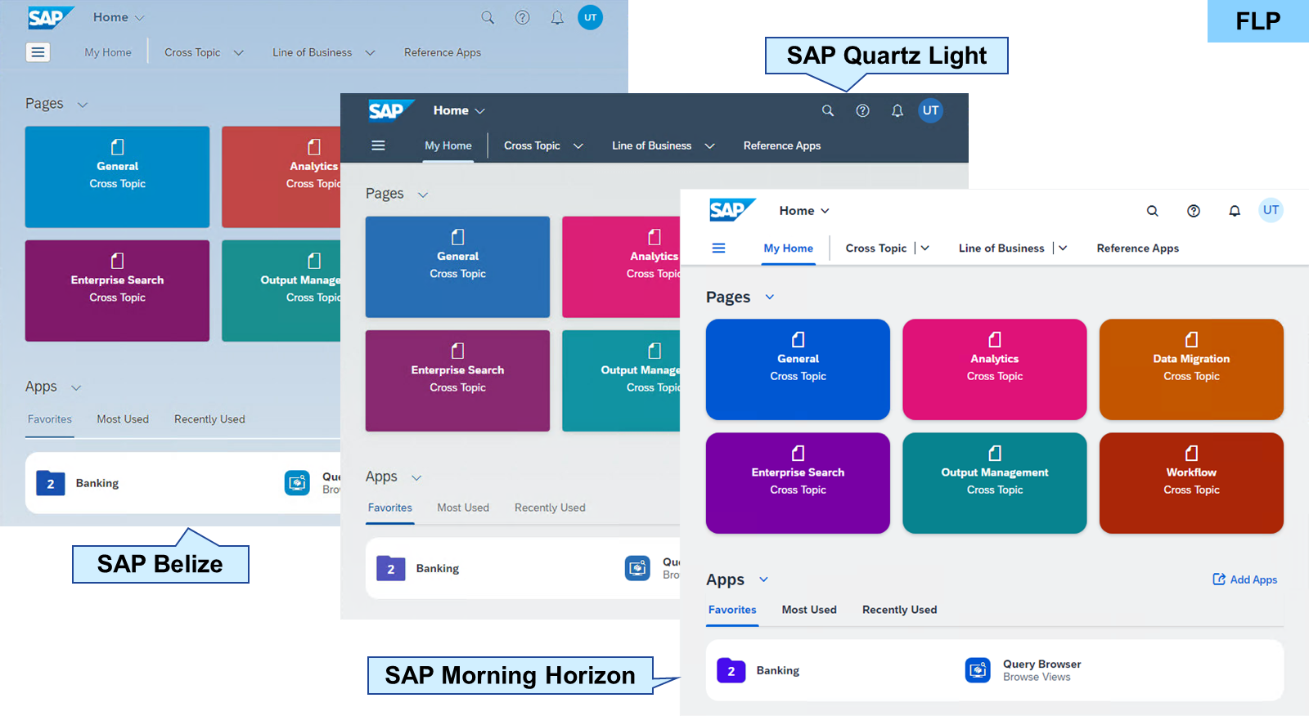Click Banking folder icon in Quartz Light
1309x716 pixels.
click(390, 568)
